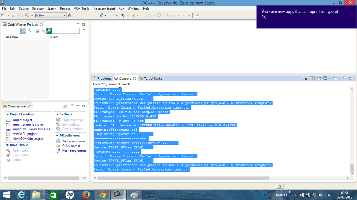Switch to the Target Tasks tab
This screenshot has height=200, width=357.
151,78
